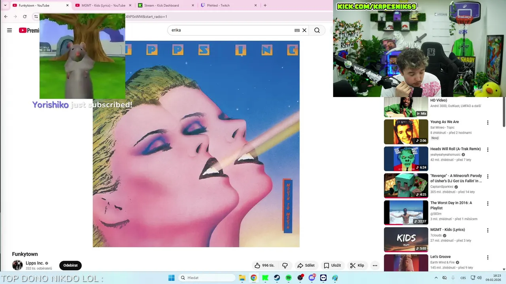Image resolution: width=506 pixels, height=284 pixels.
Task: Subscribe with the Odebírat button
Action: pos(70,265)
